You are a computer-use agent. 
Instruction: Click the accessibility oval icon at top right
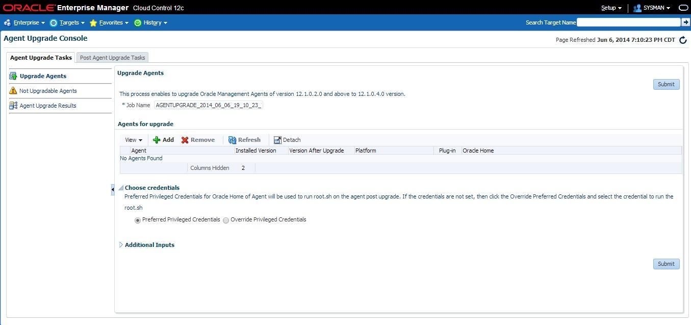tap(683, 8)
